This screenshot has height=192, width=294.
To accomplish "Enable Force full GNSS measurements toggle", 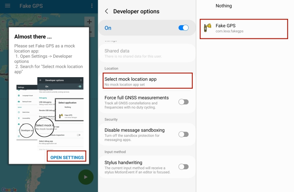I will 183,102.
